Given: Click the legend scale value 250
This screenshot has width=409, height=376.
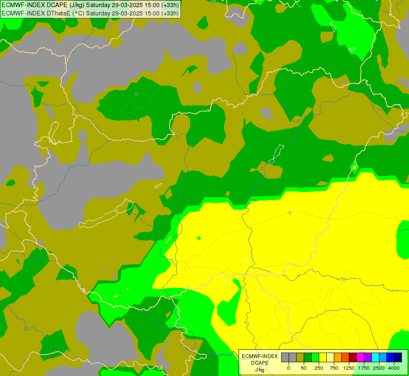Looking at the screenshot, I should (319, 368).
